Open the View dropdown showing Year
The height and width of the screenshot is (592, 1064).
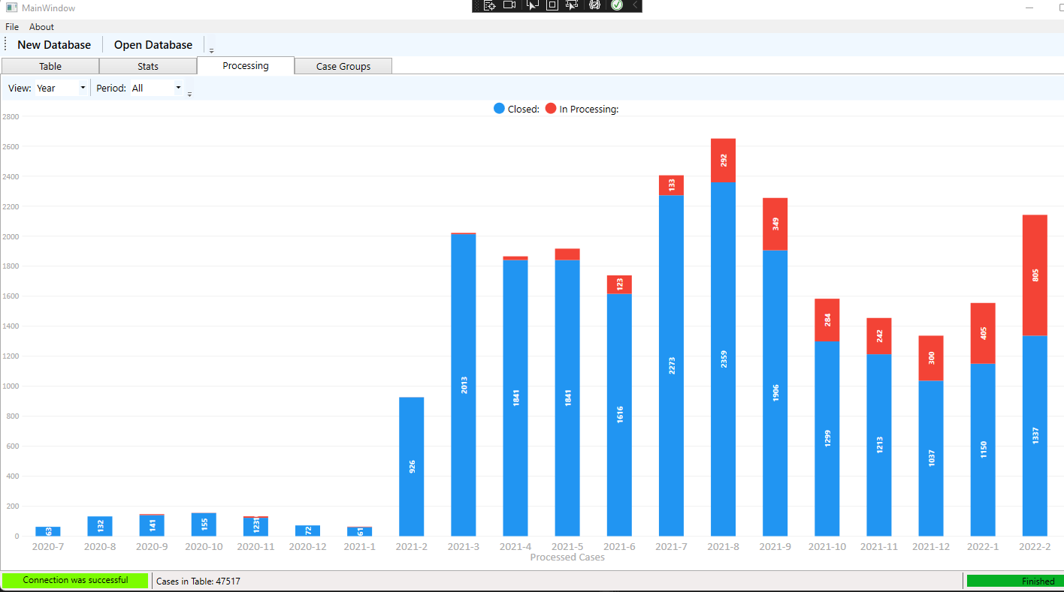62,88
